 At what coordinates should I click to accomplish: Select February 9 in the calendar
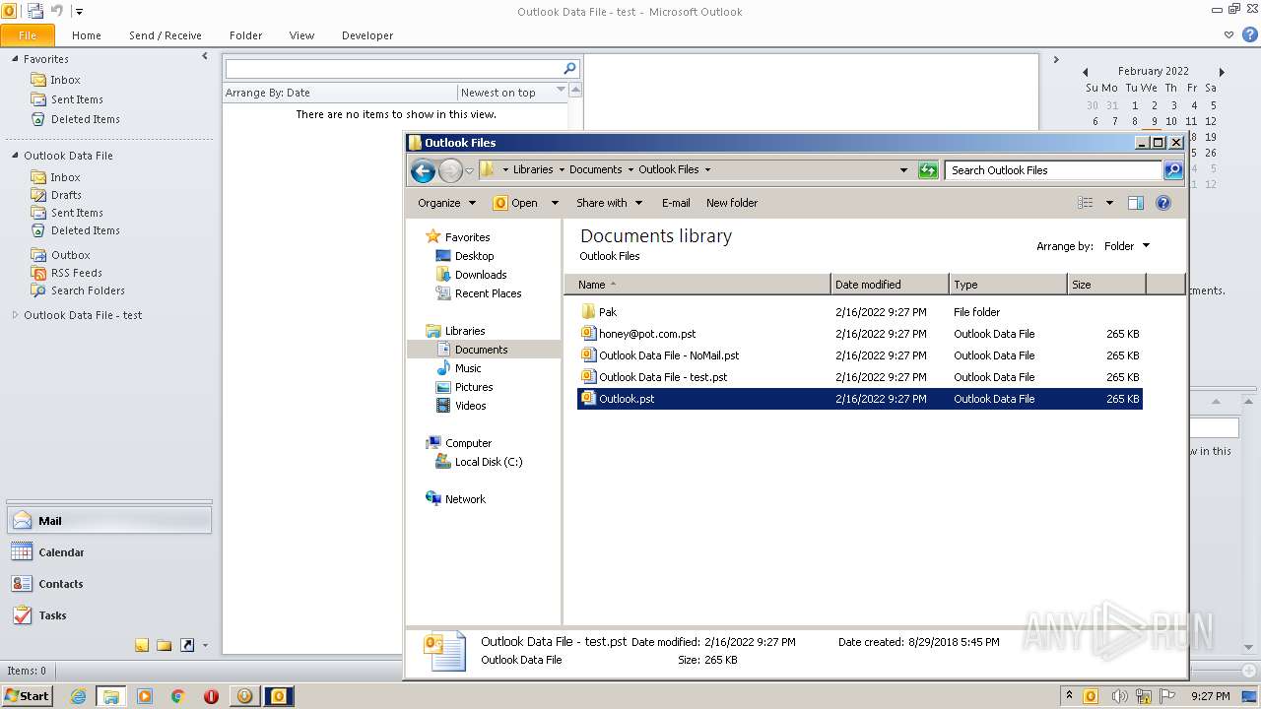(x=1155, y=121)
